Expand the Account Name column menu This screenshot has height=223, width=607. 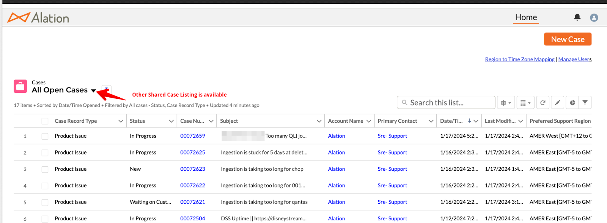(x=368, y=121)
